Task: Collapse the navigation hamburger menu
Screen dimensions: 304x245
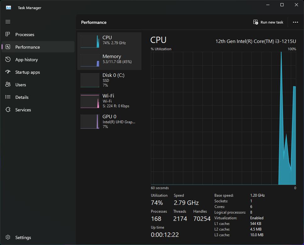Action: click(x=8, y=22)
